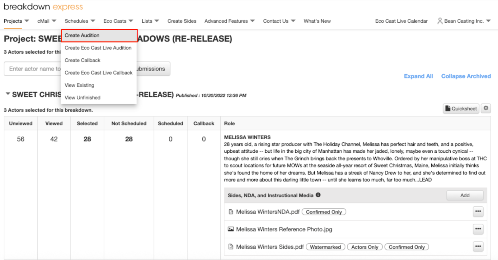498x260 pixels.
Task: Collapse the SWEET CHRISTMAS breakdown section
Action: click(8, 94)
